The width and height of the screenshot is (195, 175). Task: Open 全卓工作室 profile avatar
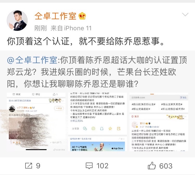pyautogui.click(x=17, y=20)
